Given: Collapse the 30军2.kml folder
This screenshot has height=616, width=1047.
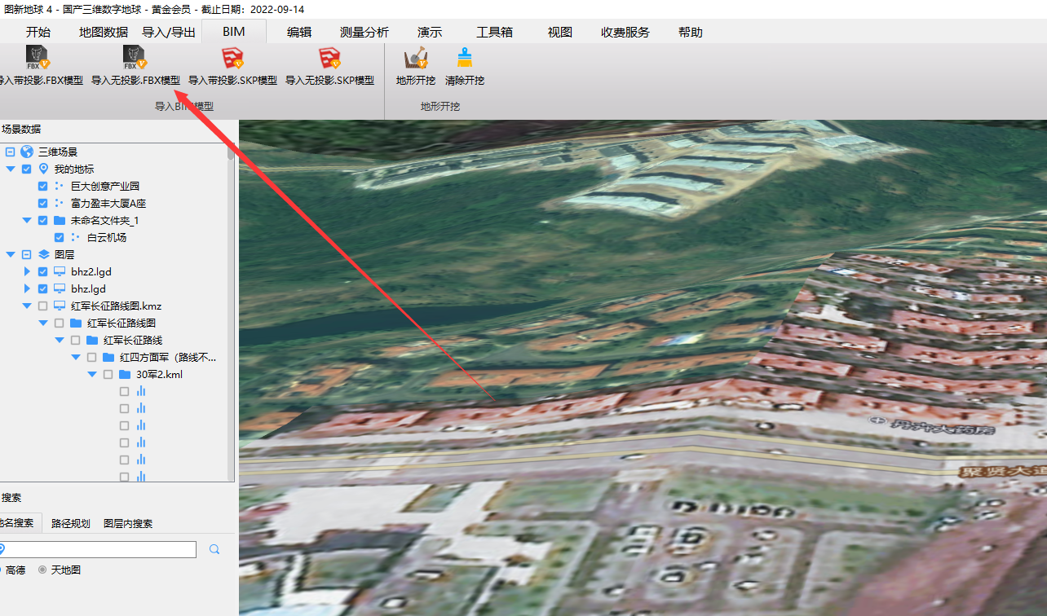Looking at the screenshot, I should (92, 375).
